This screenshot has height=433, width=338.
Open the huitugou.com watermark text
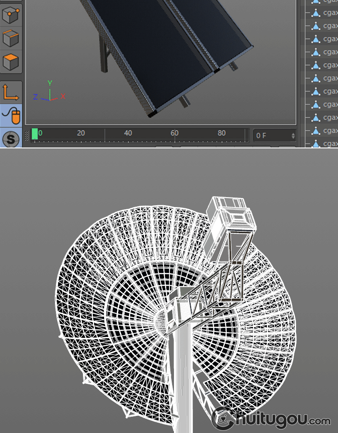click(288, 419)
